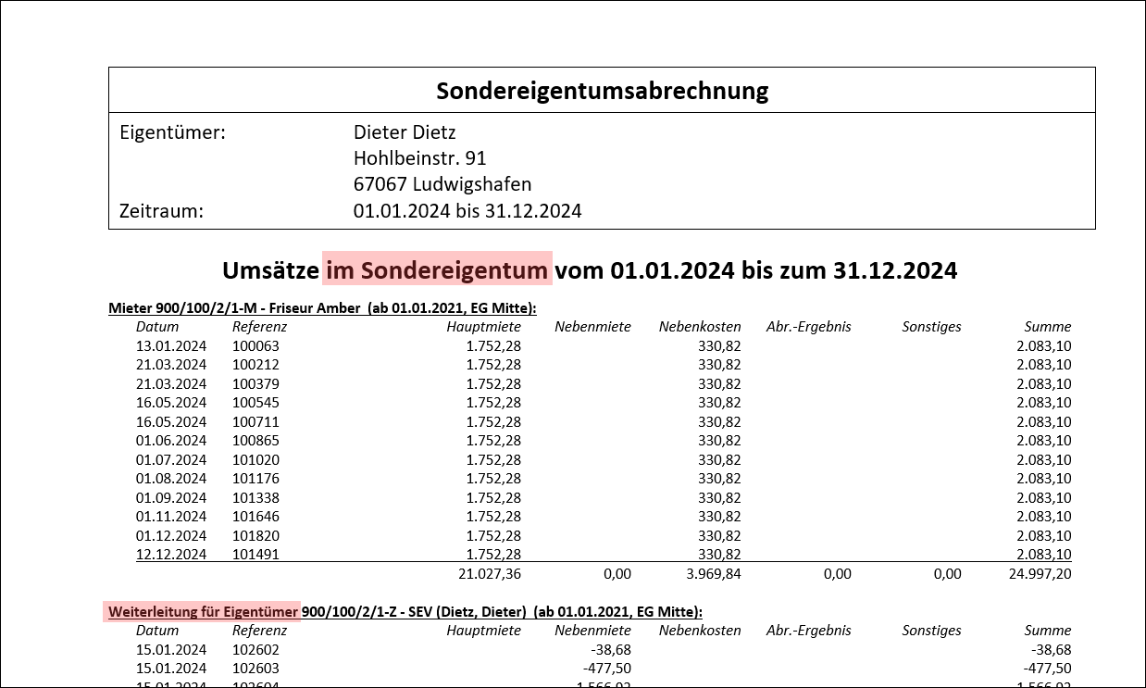The height and width of the screenshot is (688, 1146).
Task: Select reference 101820
Action: (x=255, y=535)
